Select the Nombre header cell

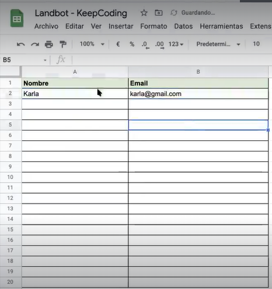pos(75,83)
